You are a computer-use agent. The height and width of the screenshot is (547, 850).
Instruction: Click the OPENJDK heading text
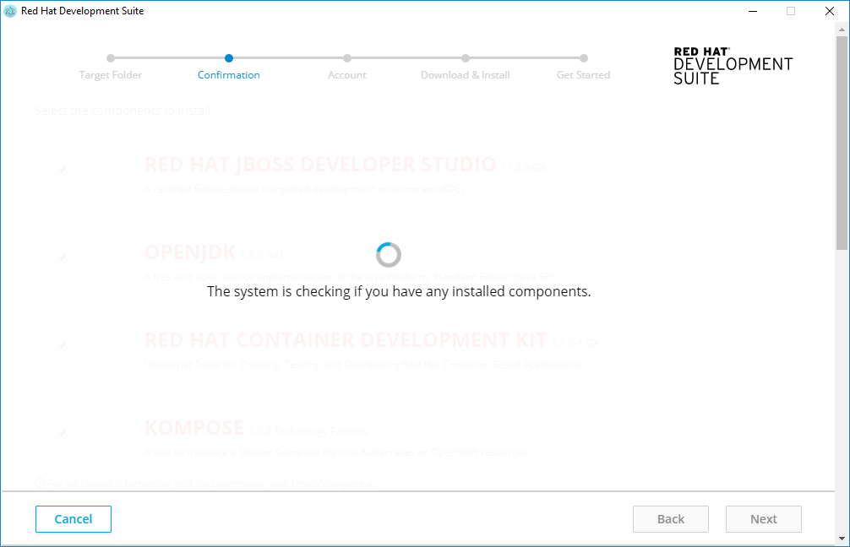pos(190,252)
